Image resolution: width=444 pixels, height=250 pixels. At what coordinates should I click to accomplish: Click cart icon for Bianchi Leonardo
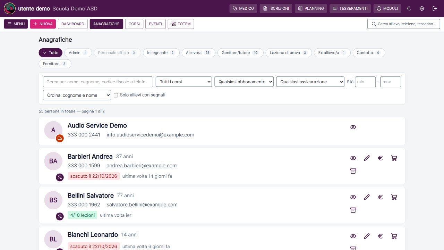(394, 236)
